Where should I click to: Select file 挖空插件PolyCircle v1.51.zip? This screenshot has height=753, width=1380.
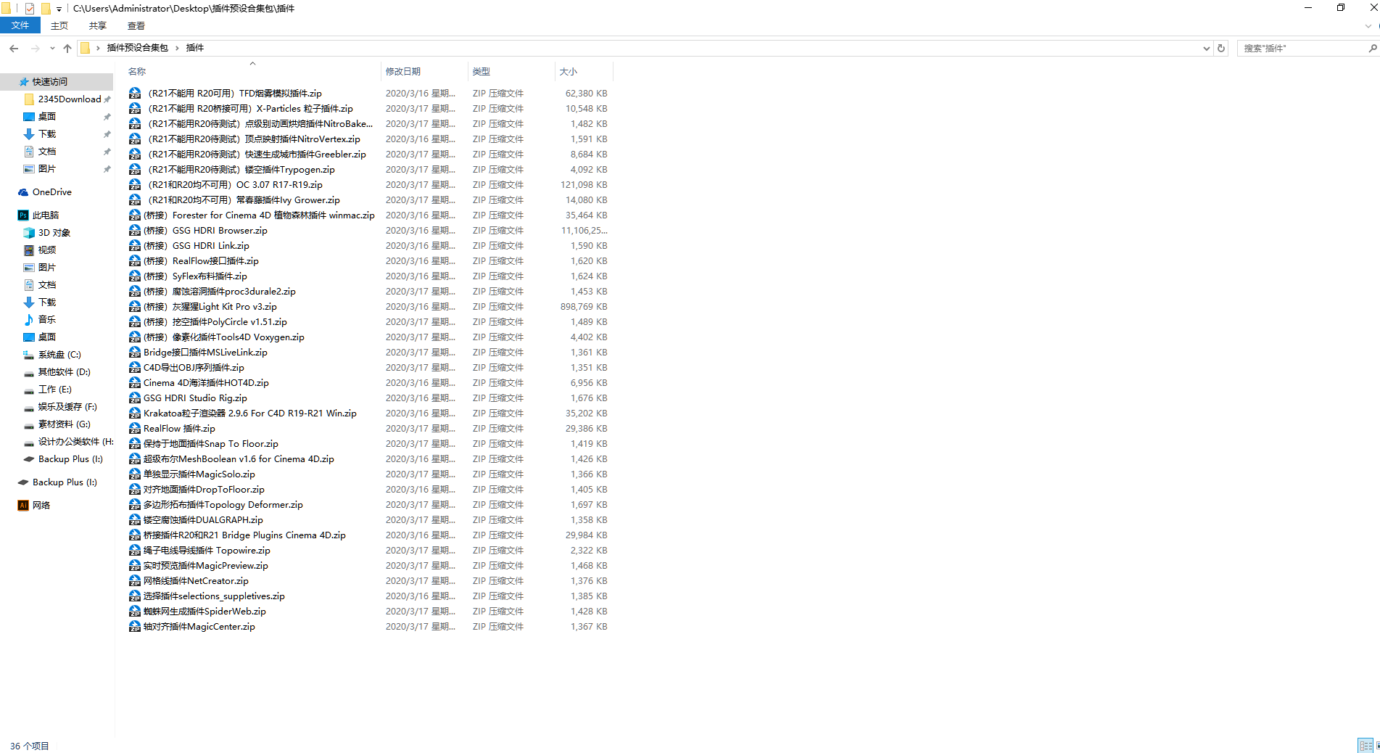coord(215,322)
